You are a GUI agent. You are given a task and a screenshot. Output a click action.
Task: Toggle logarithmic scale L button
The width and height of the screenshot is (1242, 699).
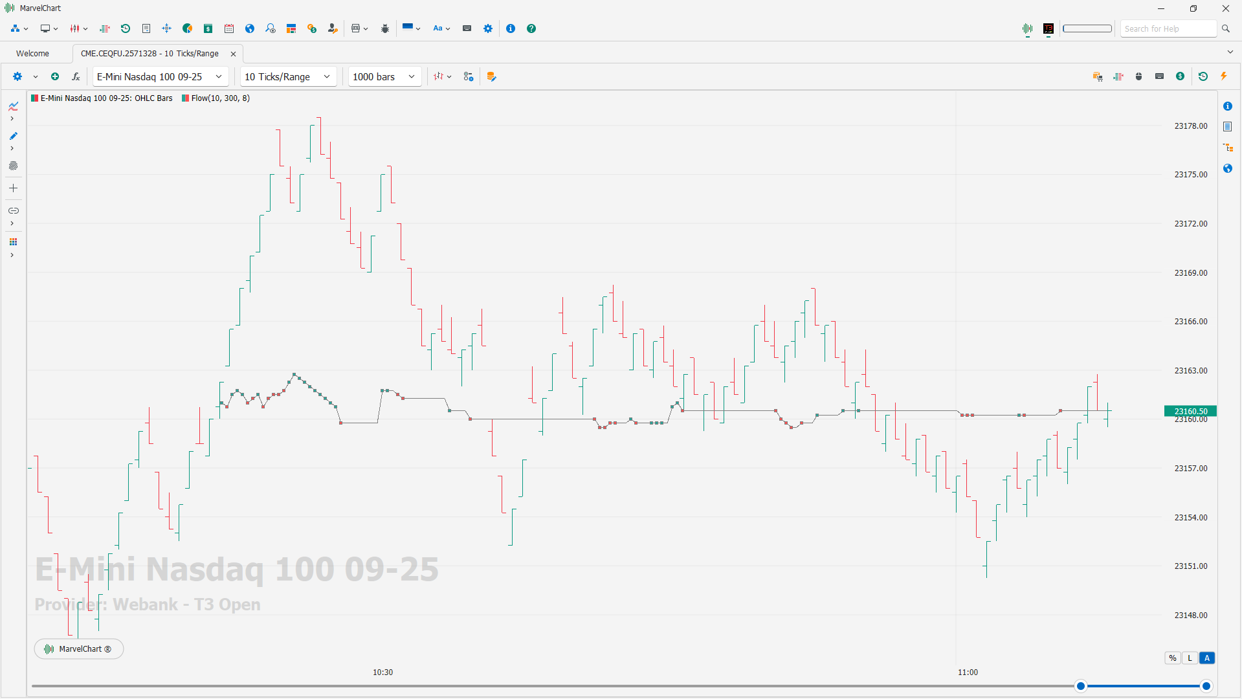click(x=1190, y=658)
